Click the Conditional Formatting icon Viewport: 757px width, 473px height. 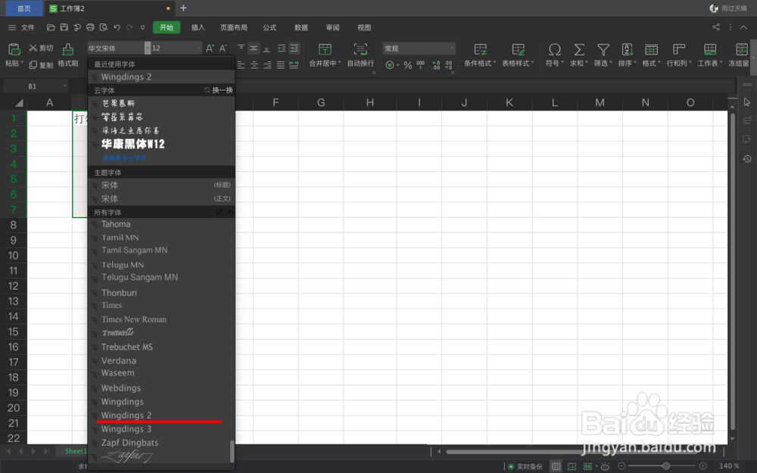pyautogui.click(x=481, y=49)
